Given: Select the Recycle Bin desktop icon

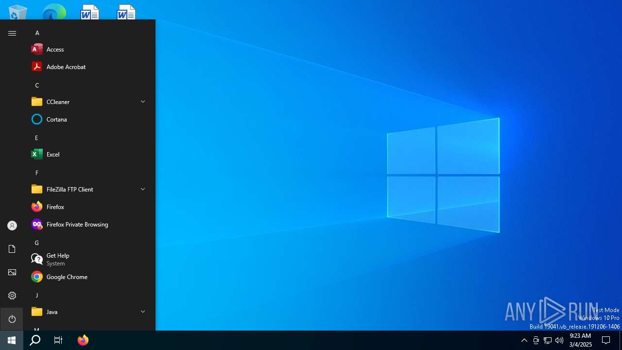Looking at the screenshot, I should click(x=18, y=12).
